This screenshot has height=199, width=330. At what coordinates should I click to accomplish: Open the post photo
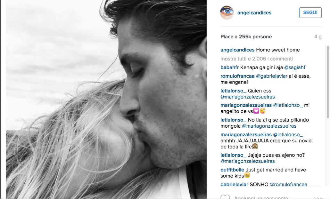pyautogui.click(x=106, y=99)
